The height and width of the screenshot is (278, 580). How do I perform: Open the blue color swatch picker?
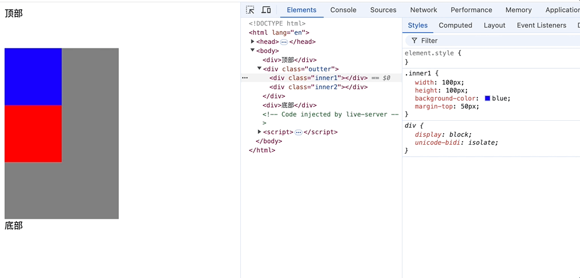tap(488, 98)
